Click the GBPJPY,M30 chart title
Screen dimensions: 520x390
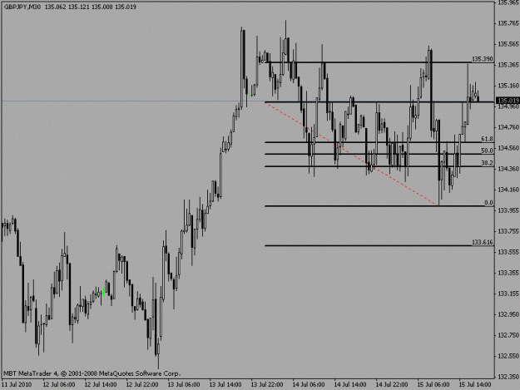pyautogui.click(x=22, y=7)
